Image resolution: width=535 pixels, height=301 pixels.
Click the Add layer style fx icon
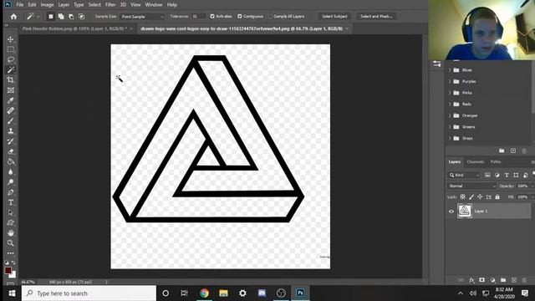(x=471, y=280)
